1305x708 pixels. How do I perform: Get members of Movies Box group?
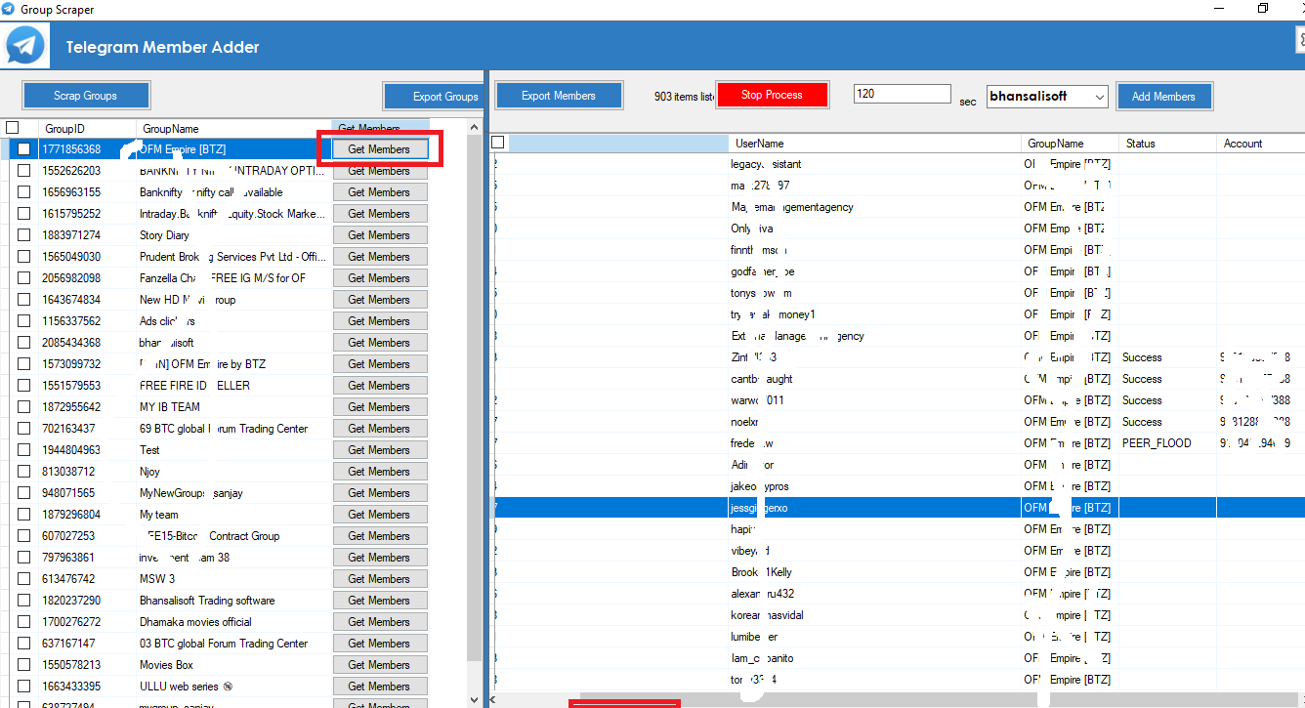(x=380, y=665)
